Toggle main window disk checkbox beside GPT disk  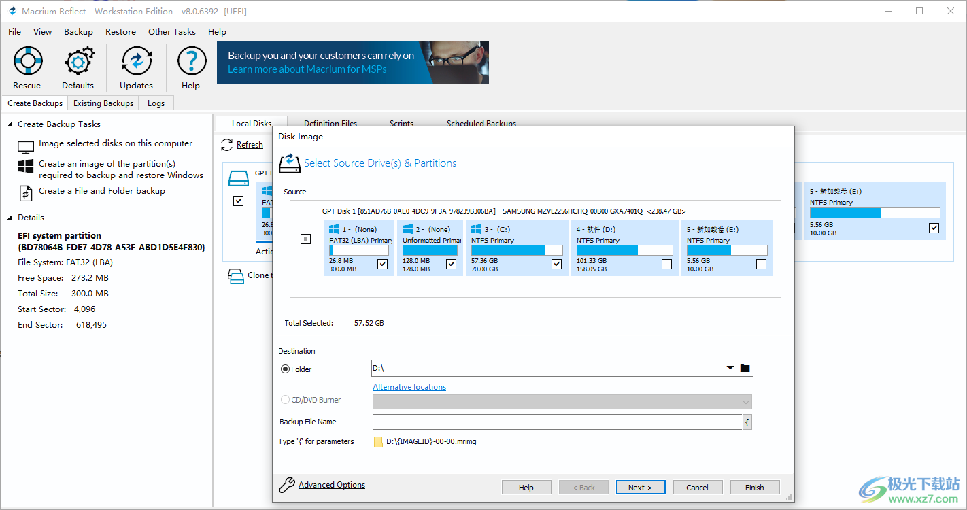pyautogui.click(x=238, y=201)
